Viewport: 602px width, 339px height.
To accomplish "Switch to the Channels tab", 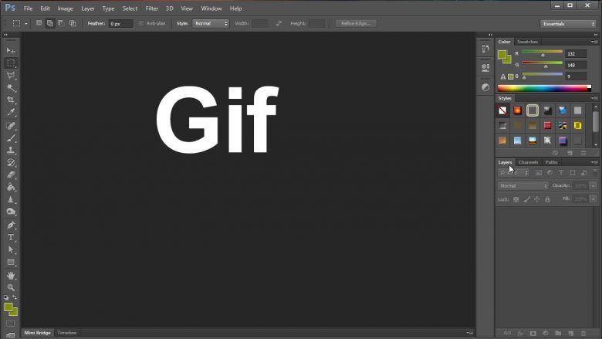I will pyautogui.click(x=529, y=162).
